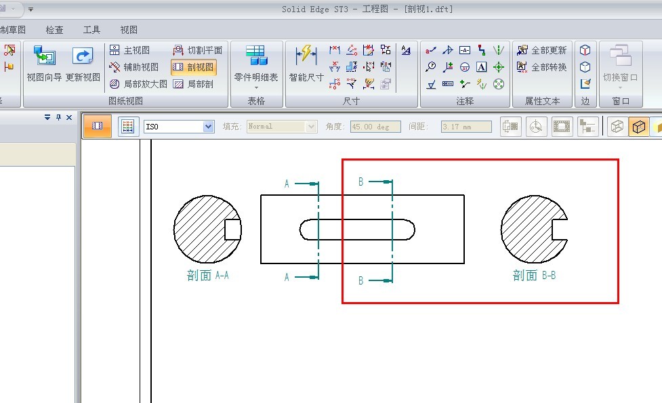Screen dimensions: 662x403
Task: Select the balloon annotation icon
Action: pos(431,67)
